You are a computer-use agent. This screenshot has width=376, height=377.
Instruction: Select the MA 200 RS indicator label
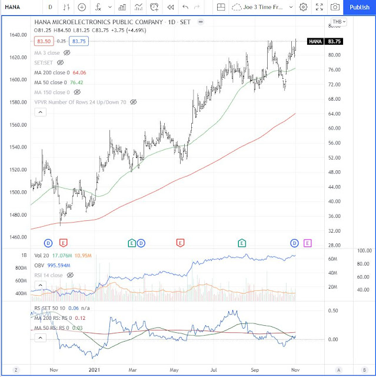pos(53,318)
